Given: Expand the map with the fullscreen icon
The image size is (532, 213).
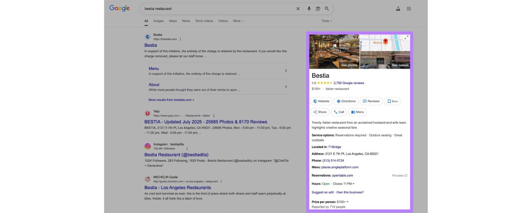Looking at the screenshot, I should click(406, 38).
